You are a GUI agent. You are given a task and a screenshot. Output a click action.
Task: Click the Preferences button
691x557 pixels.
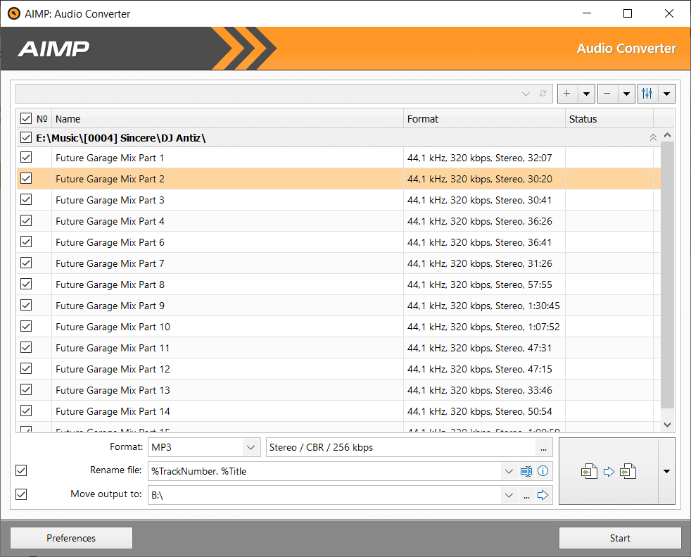(x=71, y=538)
